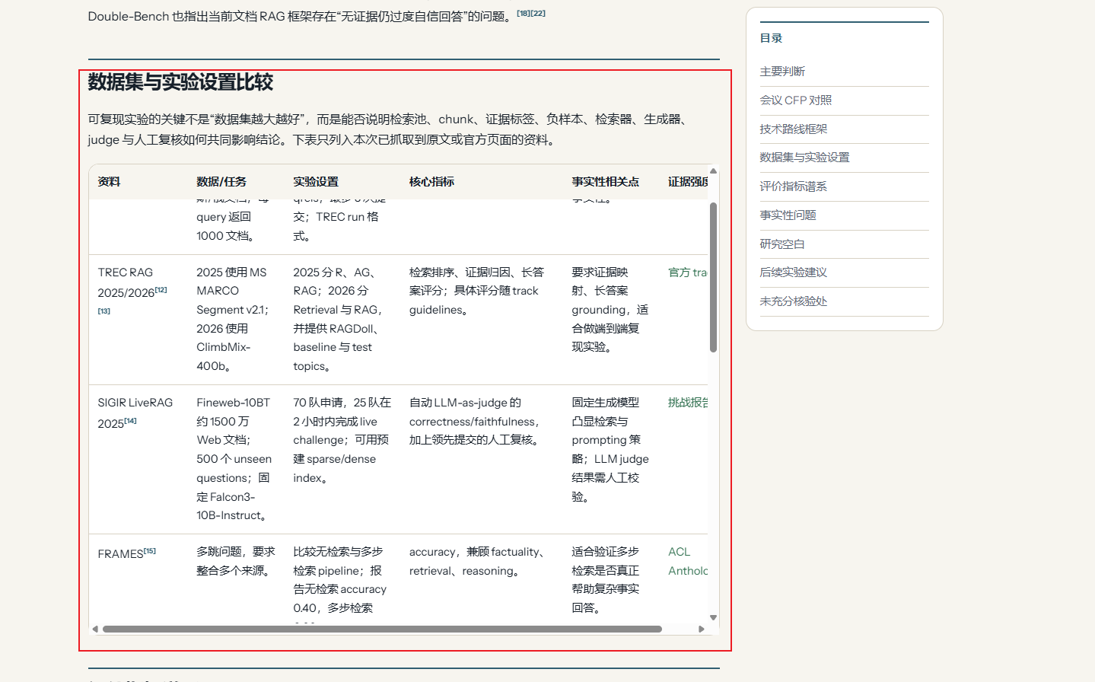Click the 数据/任务 column header

[221, 182]
